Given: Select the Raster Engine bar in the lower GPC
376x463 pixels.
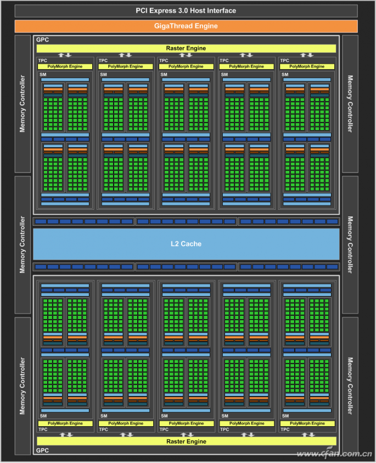Looking at the screenshot, I should pyautogui.click(x=186, y=442).
